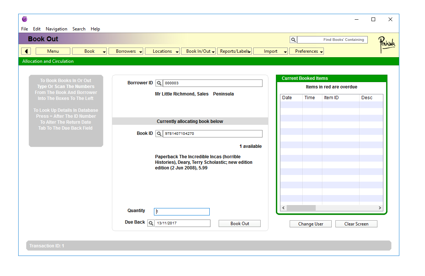Click the Book ID lookup magnifier icon
This screenshot has width=425, height=276.
159,134
